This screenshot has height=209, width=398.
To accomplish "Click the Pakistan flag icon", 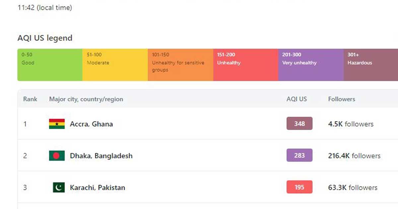I will 58,187.
